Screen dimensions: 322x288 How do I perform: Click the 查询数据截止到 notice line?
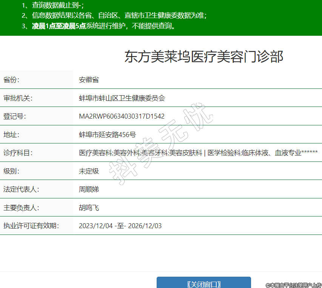[x=53, y=5]
